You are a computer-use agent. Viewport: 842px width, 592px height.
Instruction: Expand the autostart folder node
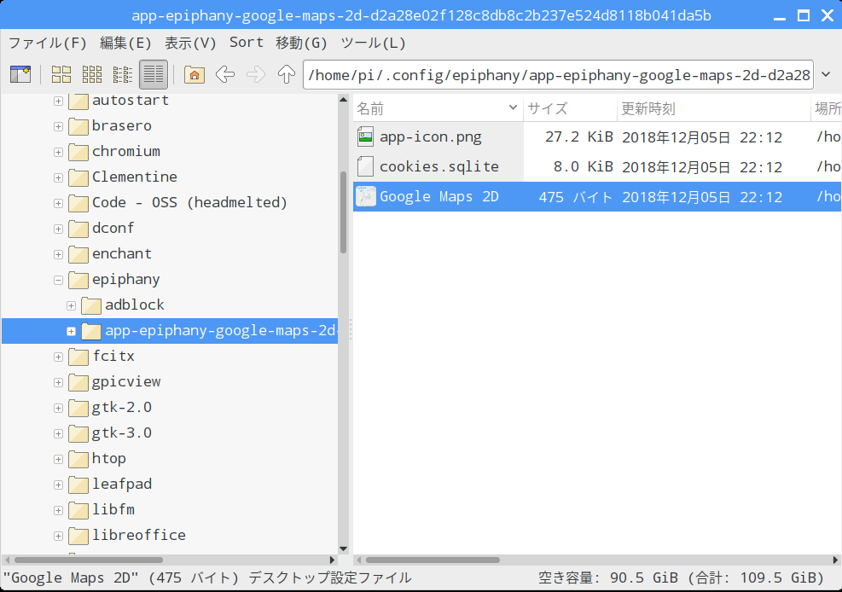[x=59, y=101]
